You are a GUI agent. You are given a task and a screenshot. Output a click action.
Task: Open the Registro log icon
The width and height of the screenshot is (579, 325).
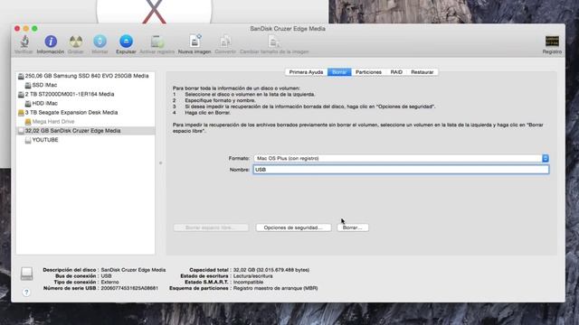(x=552, y=42)
